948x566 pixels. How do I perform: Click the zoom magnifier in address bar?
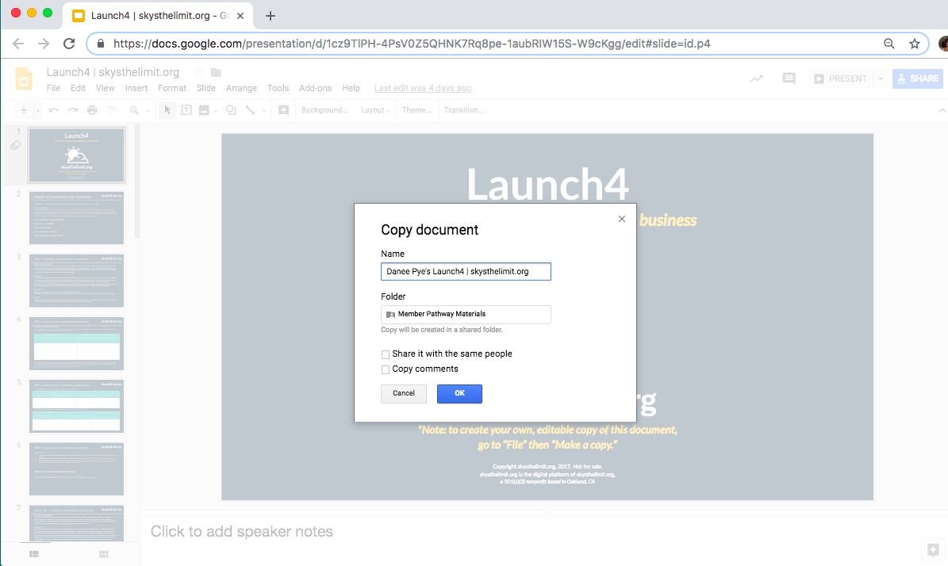[x=889, y=44]
